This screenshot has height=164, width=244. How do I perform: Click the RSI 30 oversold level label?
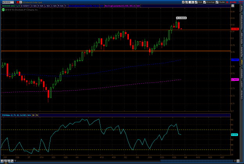pos(33,115)
